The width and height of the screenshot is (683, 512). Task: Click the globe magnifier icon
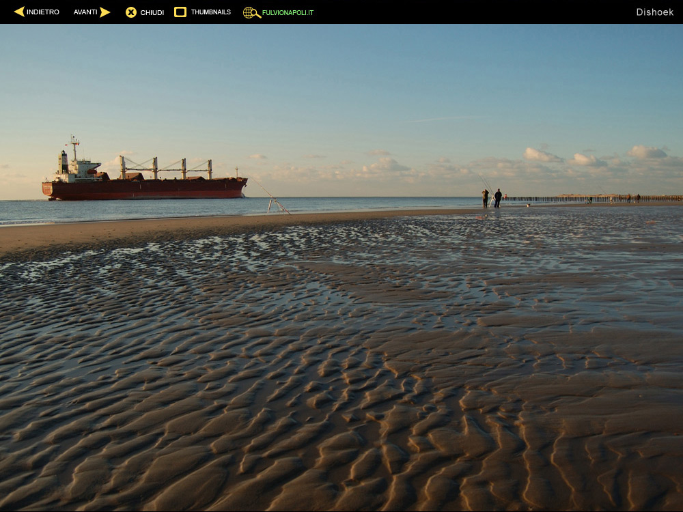coord(252,12)
